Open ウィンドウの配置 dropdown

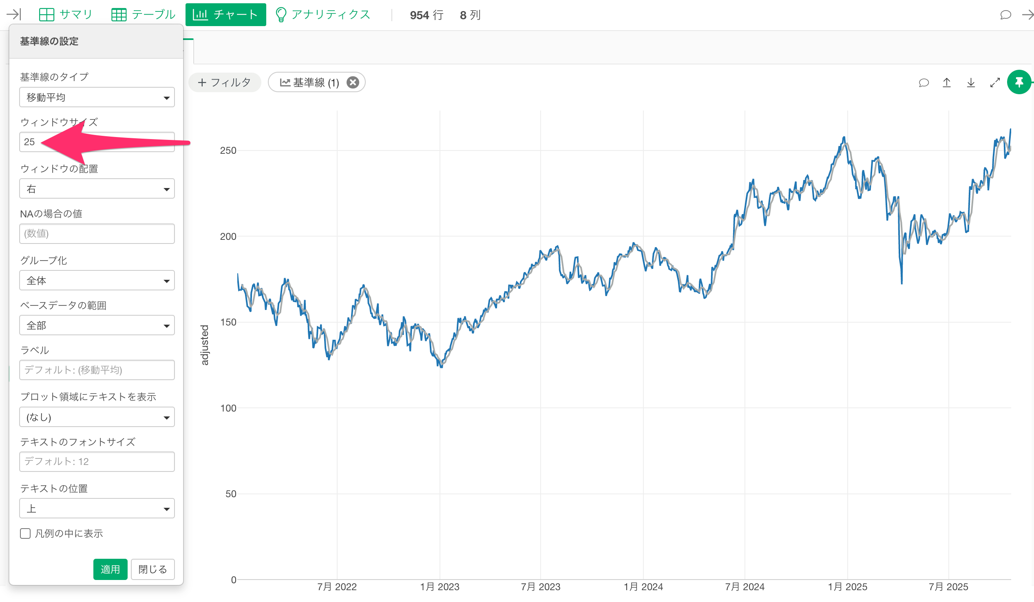pos(97,189)
